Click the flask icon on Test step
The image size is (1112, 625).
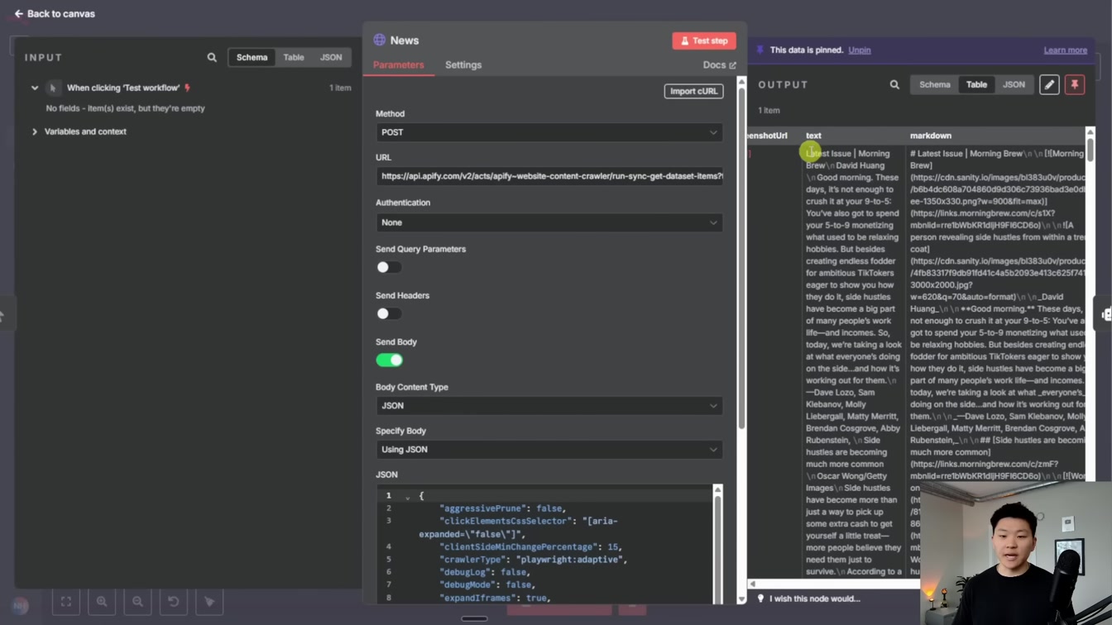click(684, 41)
